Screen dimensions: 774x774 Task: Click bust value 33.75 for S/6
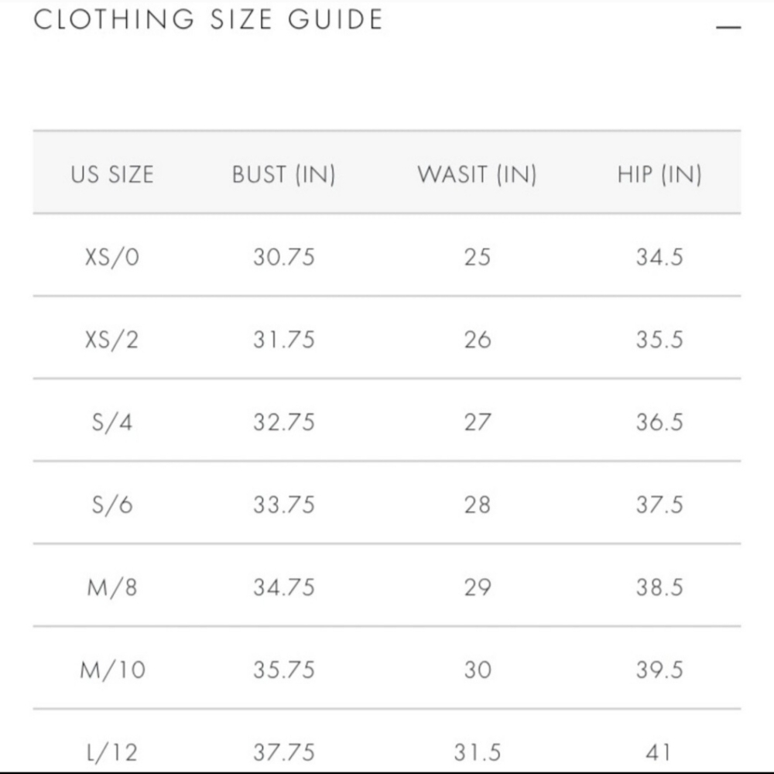tap(283, 505)
